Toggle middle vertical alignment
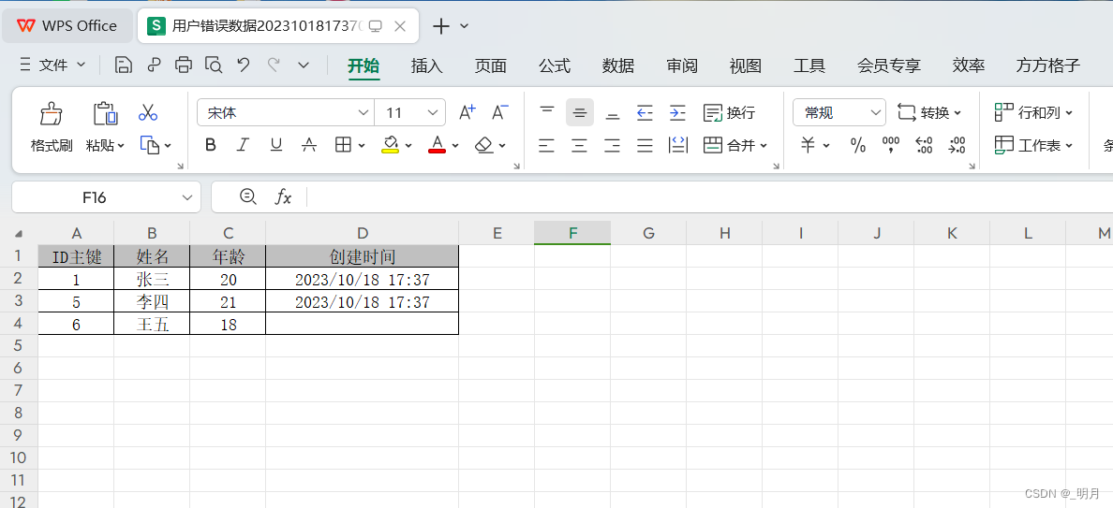 pos(579,112)
